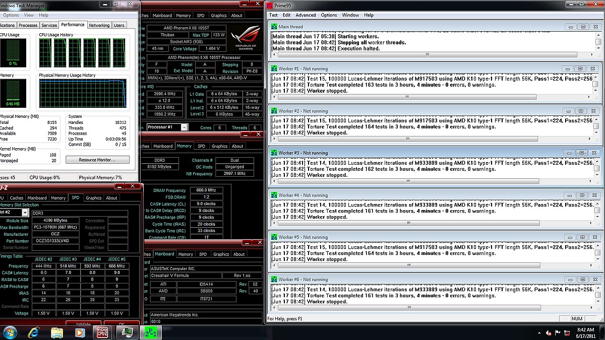Open the Options menu in Prime95
Viewport: 605px width, 340px height.
329,15
